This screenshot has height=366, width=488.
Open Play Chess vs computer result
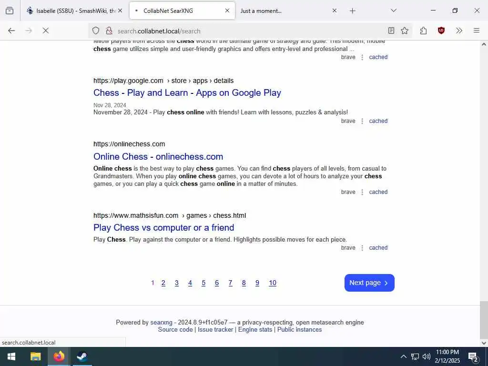(164, 227)
